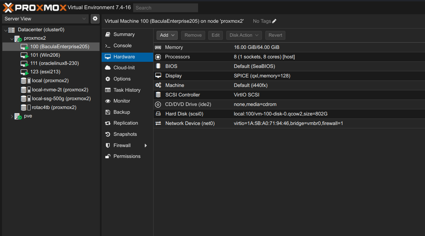The height and width of the screenshot is (236, 425).
Task: Open the Add hardware dropdown
Action: (167, 35)
